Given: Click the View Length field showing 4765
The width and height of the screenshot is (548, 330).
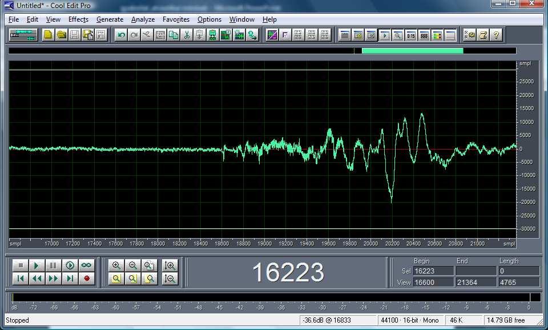Looking at the screenshot, I should 519,283.
